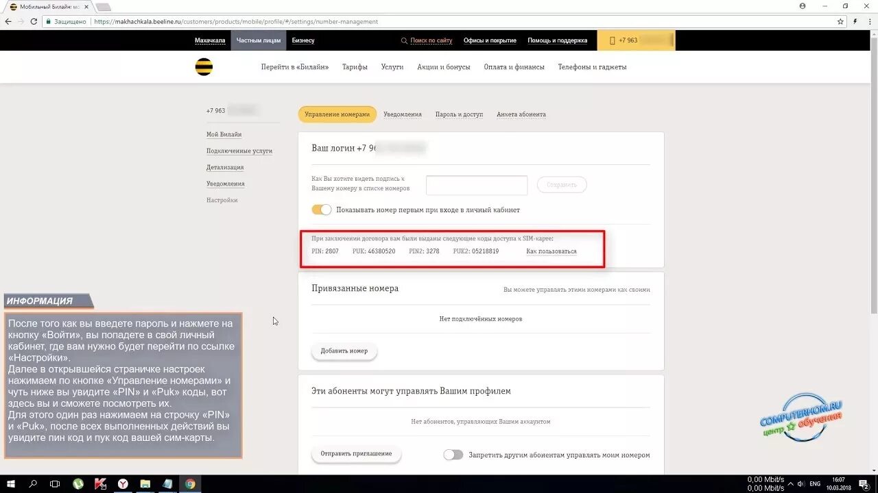Select the Махачкала region link

[x=210, y=40]
